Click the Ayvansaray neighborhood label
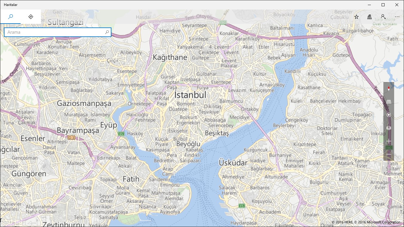Viewport: 404px width, 227px height. pyautogui.click(x=123, y=147)
